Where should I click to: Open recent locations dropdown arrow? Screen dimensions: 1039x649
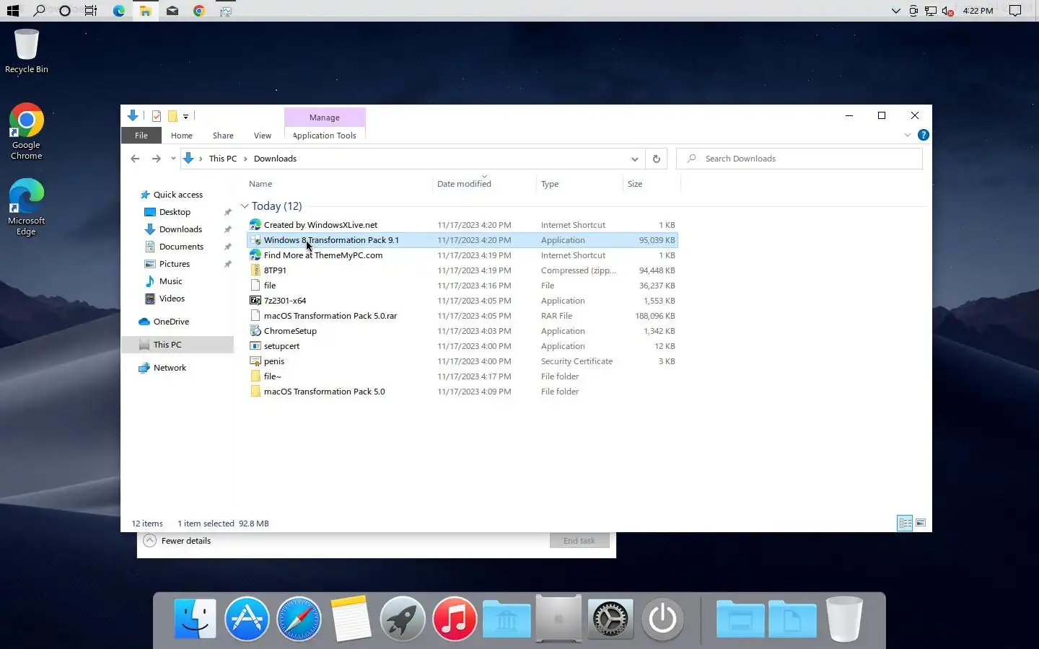(x=173, y=159)
